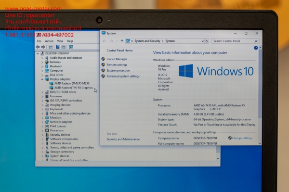
Task: Select AMD Radeon (TM) R5 M330 adapter
Action: [x=72, y=83]
